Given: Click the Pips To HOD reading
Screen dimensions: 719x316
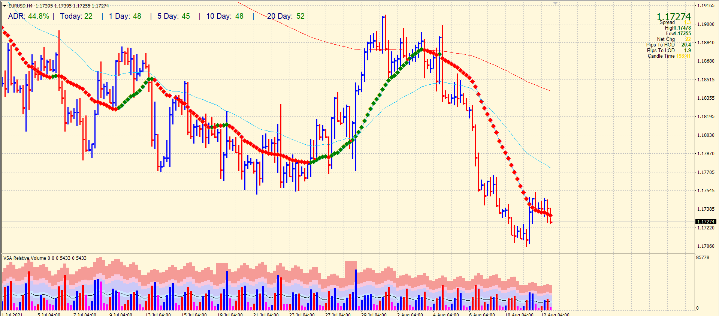Looking at the screenshot, I should point(686,45).
